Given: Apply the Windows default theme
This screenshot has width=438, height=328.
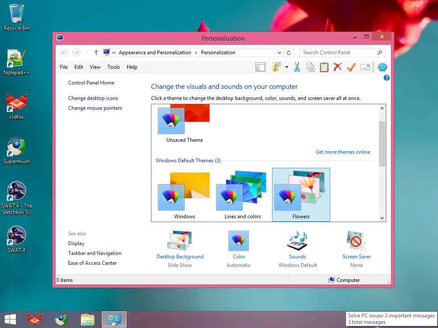Looking at the screenshot, I should point(184,194).
